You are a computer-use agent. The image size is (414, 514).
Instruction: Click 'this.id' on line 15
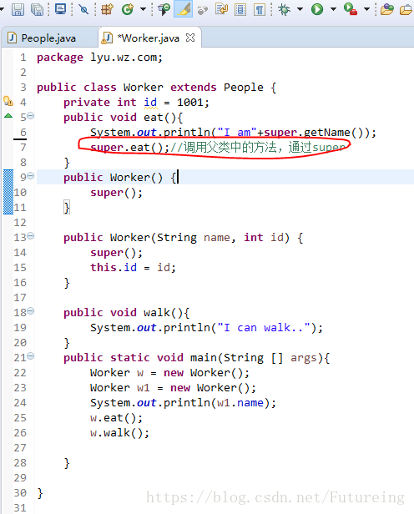114,268
